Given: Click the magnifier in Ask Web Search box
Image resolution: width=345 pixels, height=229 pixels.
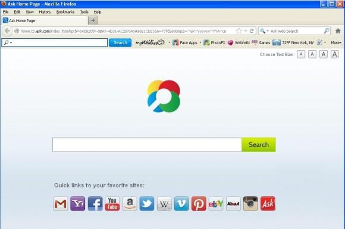Looking at the screenshot, I should (327, 31).
